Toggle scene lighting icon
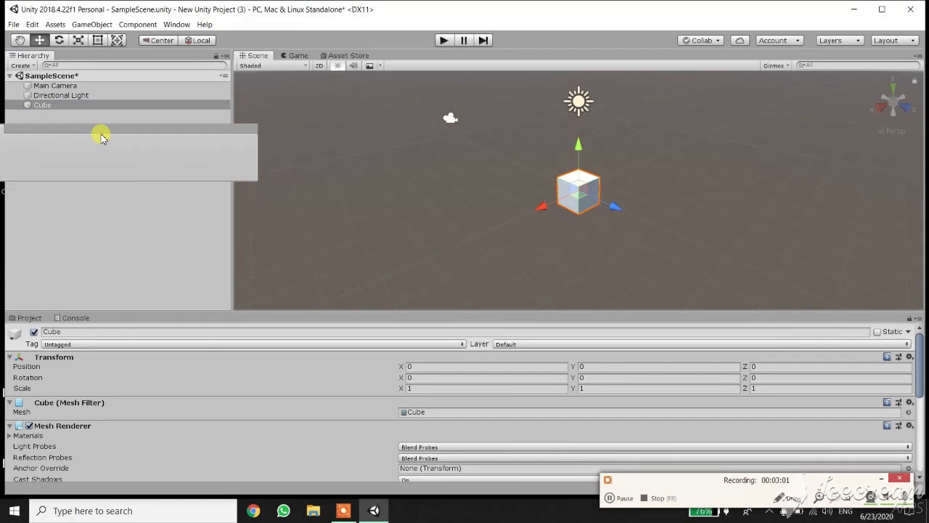Image resolution: width=929 pixels, height=523 pixels. click(337, 65)
